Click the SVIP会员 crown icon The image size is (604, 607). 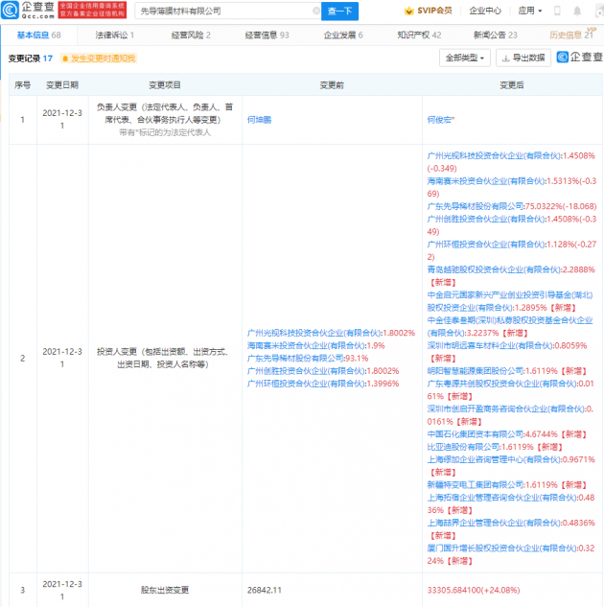click(x=408, y=11)
